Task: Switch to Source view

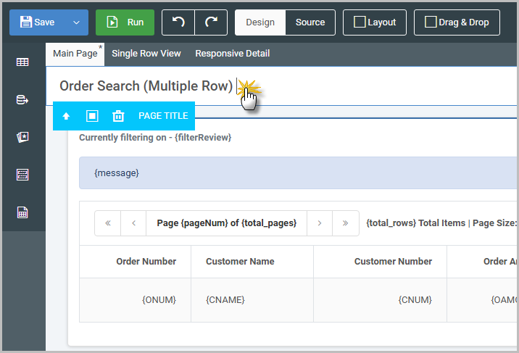Action: pos(310,22)
